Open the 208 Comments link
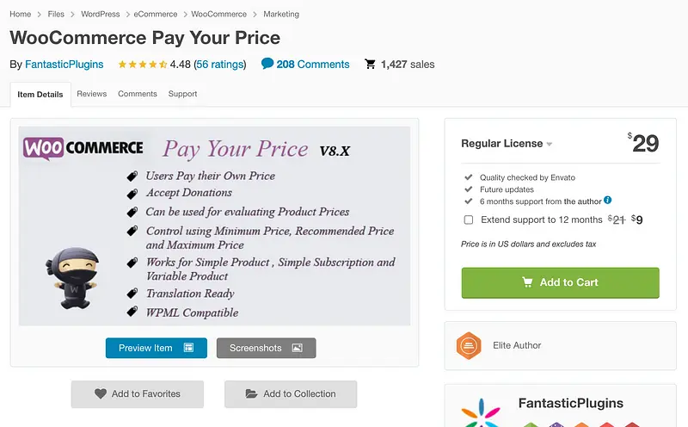The image size is (688, 427). click(312, 65)
